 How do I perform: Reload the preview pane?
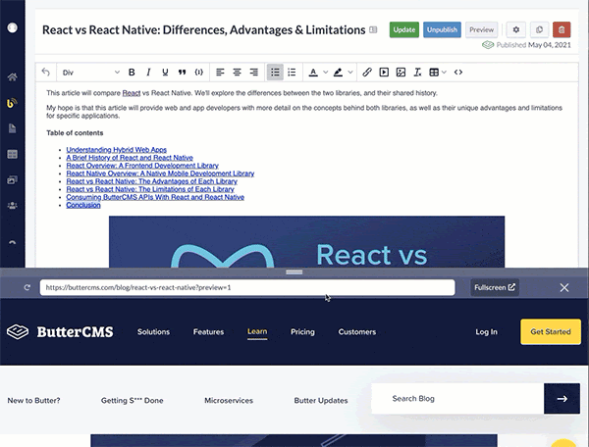pyautogui.click(x=27, y=287)
